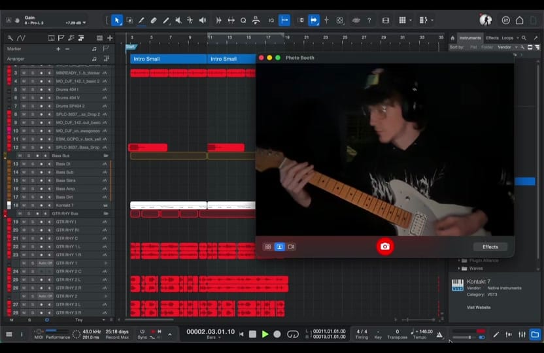Click the Start marker flag
The image size is (544, 353).
(131, 46)
